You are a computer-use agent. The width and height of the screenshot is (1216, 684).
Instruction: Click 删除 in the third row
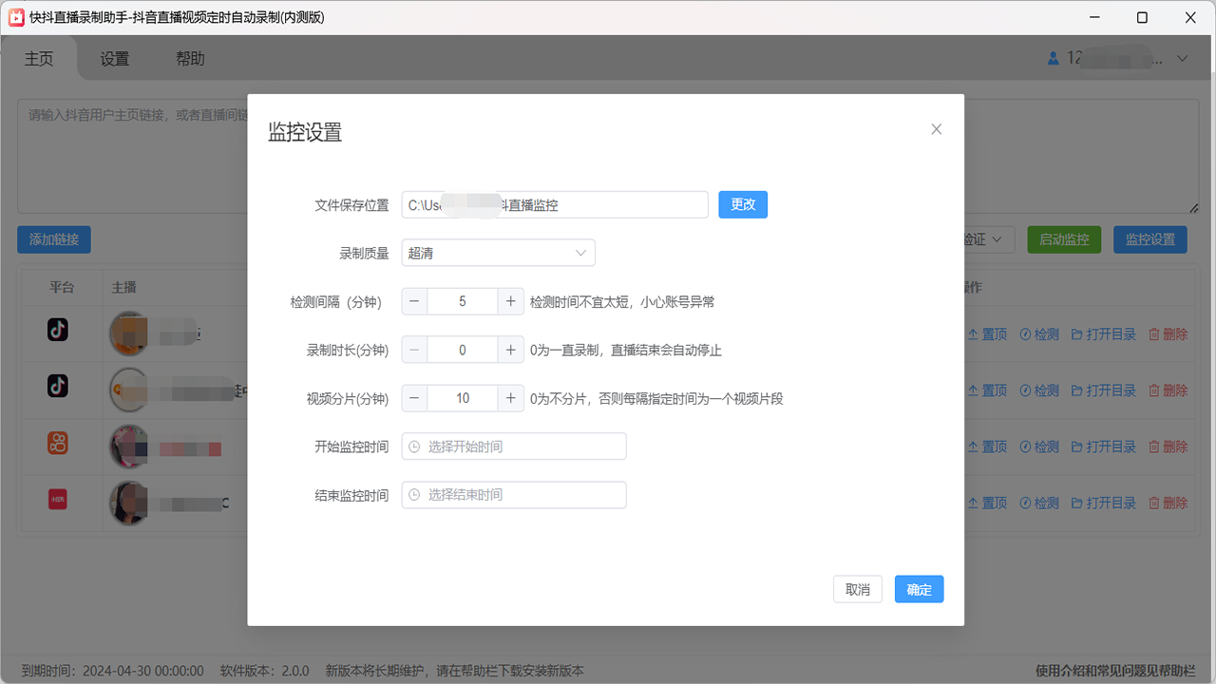pos(1168,446)
